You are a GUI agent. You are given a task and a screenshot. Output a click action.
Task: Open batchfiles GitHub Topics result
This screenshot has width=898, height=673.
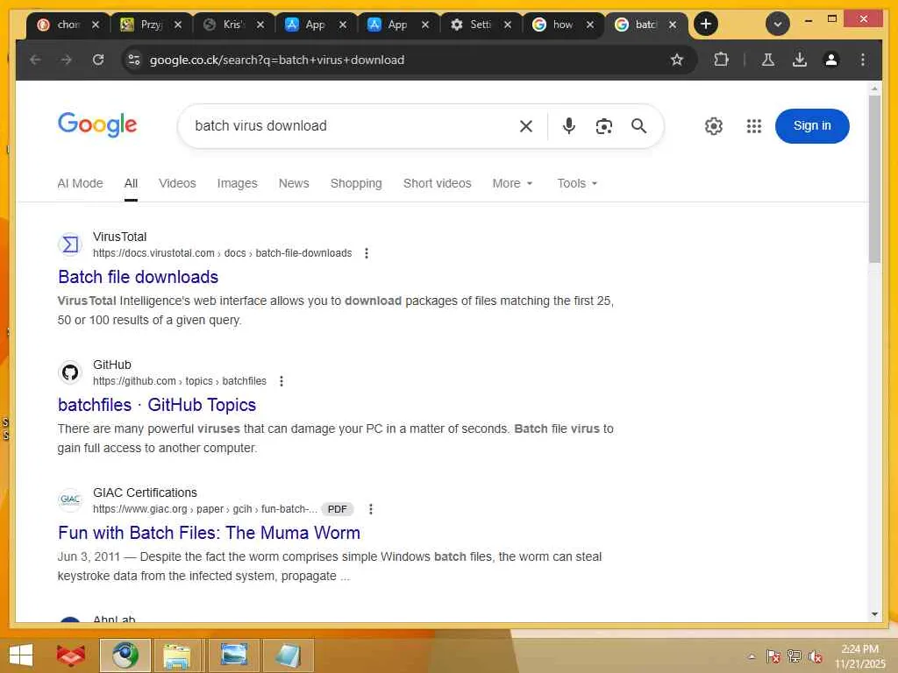[x=157, y=405]
